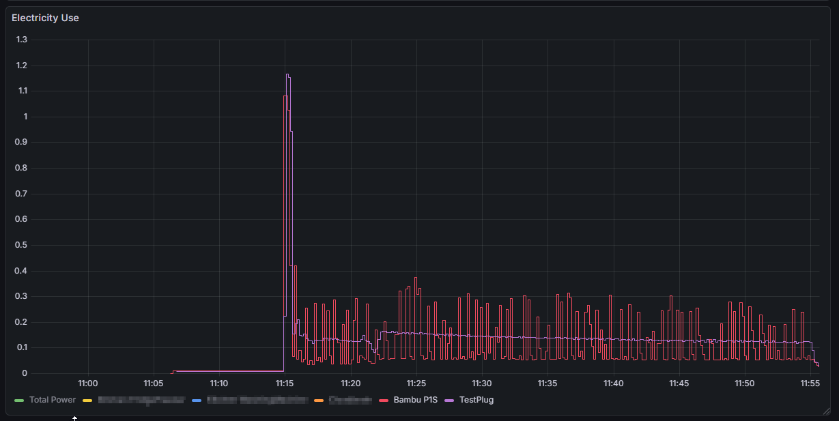Toggle the Total Power series in legend
The height and width of the screenshot is (421, 839).
[53, 400]
